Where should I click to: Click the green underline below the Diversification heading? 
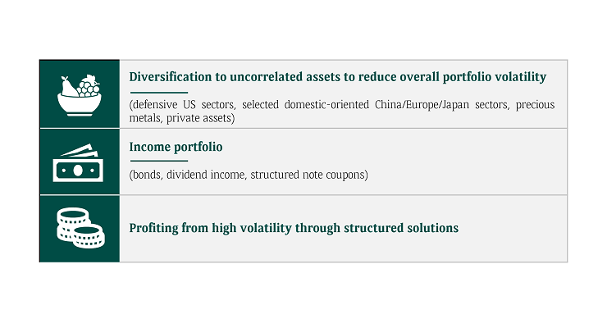[x=158, y=92]
